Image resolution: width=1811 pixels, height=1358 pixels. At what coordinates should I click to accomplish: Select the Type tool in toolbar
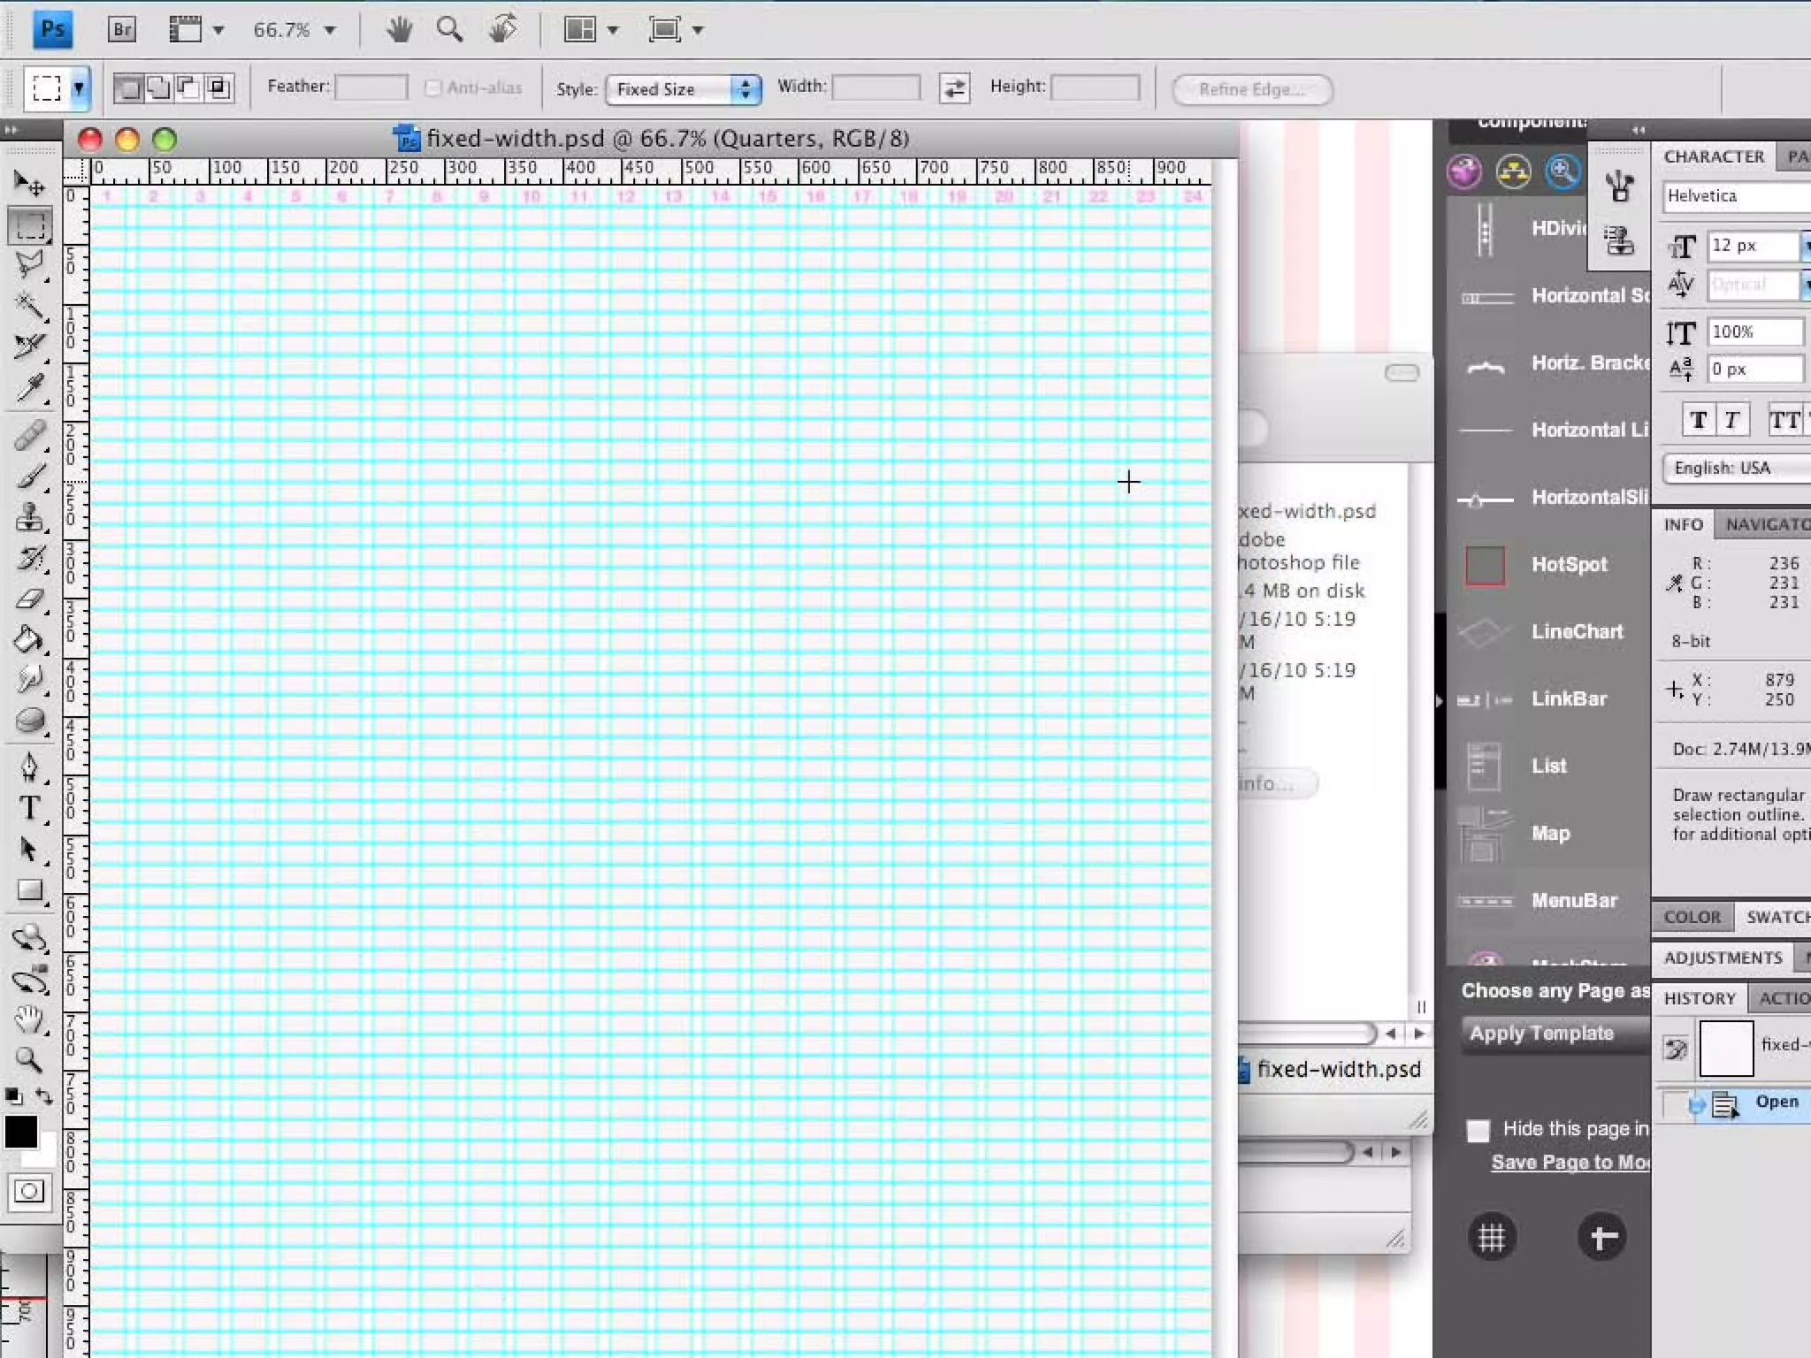click(x=29, y=808)
